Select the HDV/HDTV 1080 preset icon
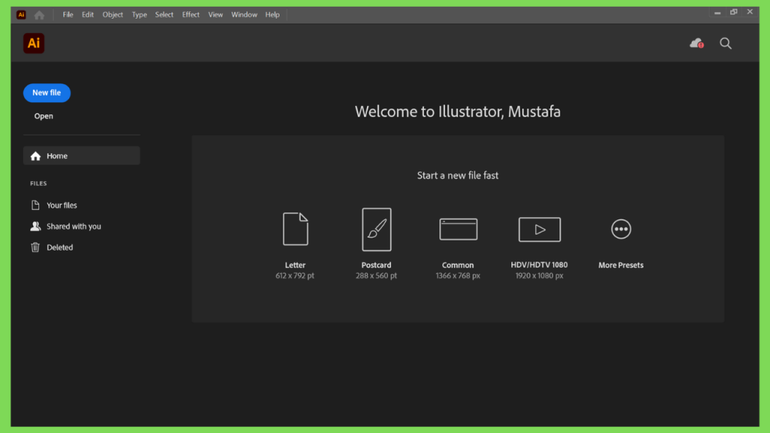The width and height of the screenshot is (770, 433). click(539, 229)
